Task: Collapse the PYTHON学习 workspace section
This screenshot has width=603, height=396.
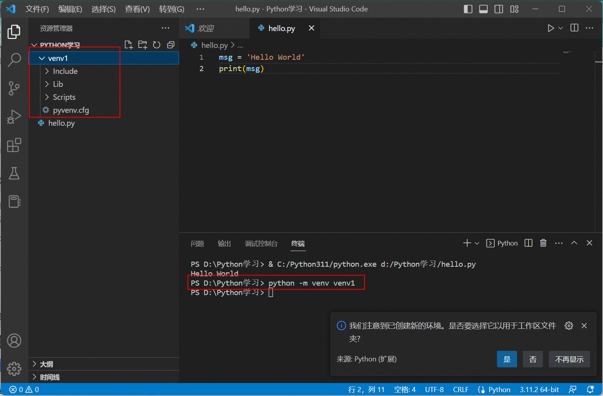Action: [x=35, y=45]
